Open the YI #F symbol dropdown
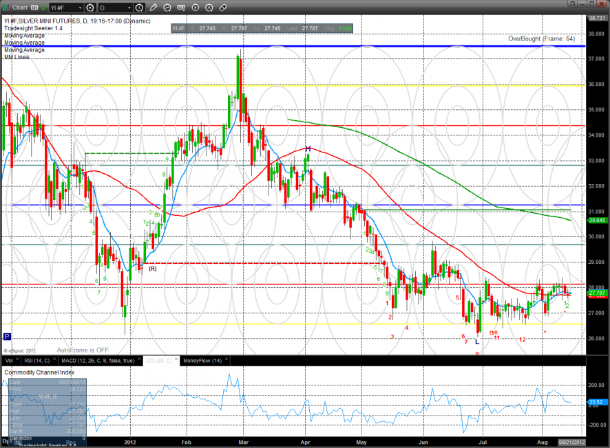610x448 pixels. [x=78, y=8]
